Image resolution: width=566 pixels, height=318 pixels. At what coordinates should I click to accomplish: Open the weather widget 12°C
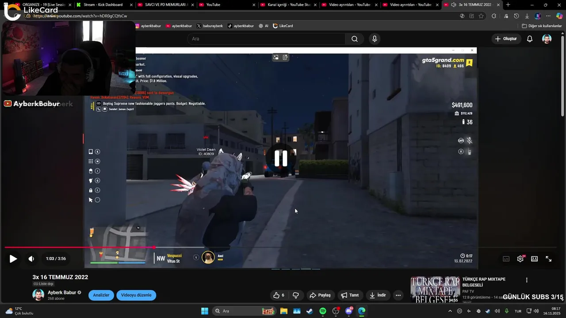19,311
